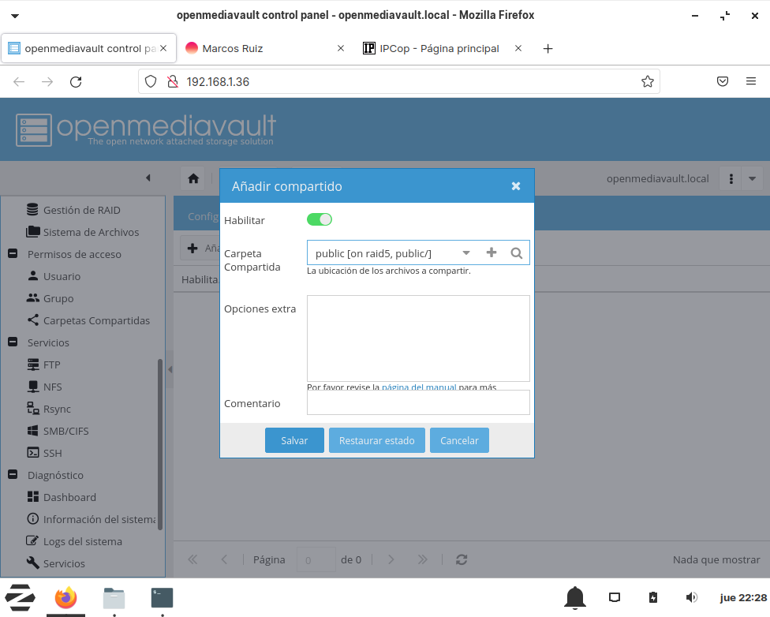This screenshot has height=617, width=770.
Task: Open the Carpeta Compartida dropdown arrow
Action: coord(466,253)
